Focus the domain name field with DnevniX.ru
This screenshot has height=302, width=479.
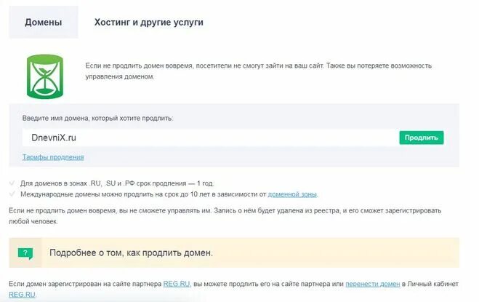[210, 138]
